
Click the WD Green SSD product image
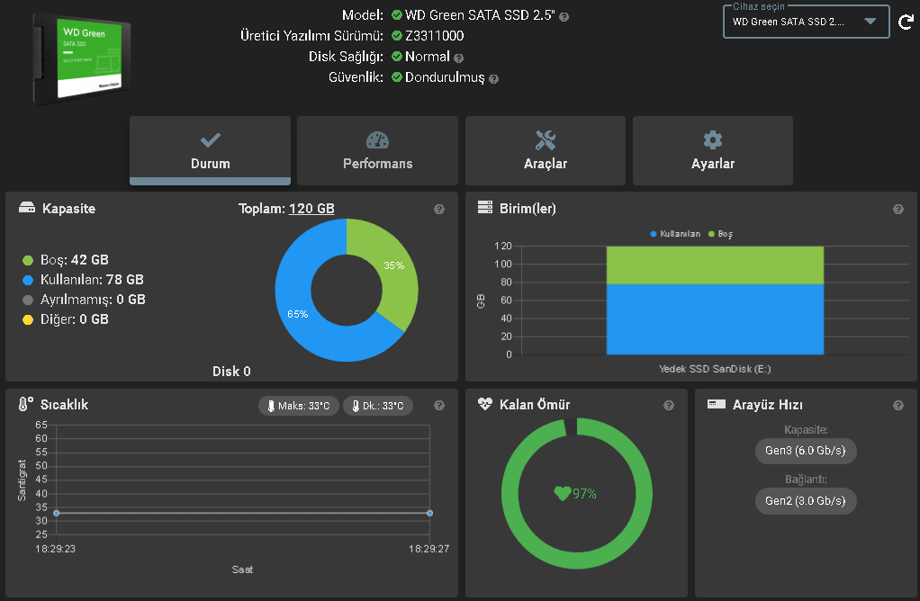pos(82,58)
